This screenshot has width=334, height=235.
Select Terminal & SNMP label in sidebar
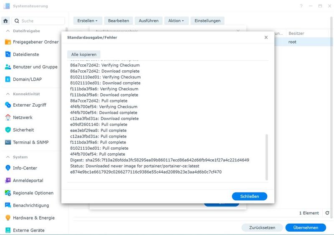(x=30, y=142)
